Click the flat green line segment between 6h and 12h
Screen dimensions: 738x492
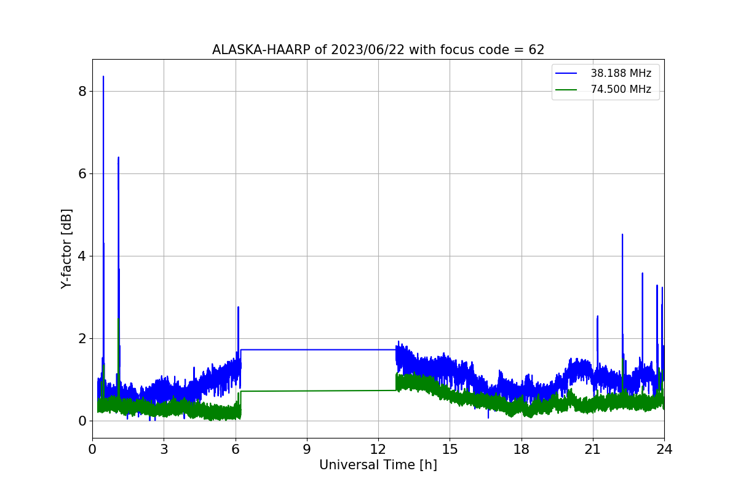pyautogui.click(x=318, y=391)
